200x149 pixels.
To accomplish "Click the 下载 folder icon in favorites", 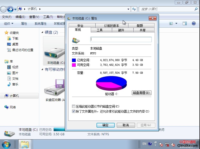I will pyautogui.click(x=9, y=39).
